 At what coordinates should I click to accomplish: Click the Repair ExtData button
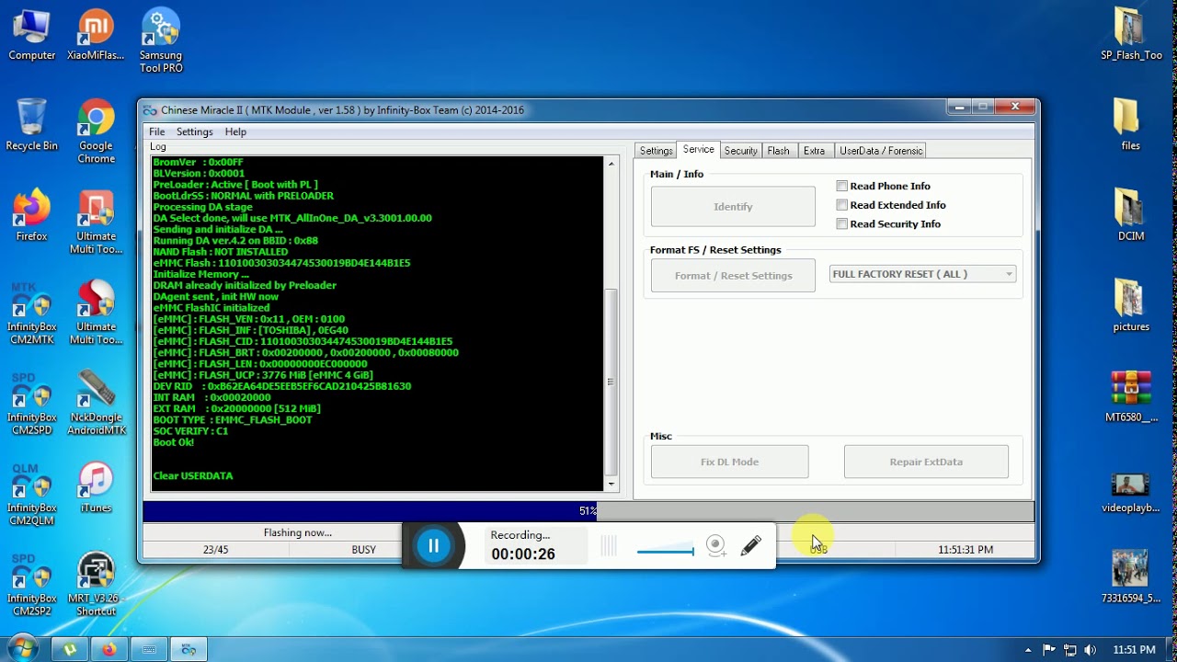point(926,462)
